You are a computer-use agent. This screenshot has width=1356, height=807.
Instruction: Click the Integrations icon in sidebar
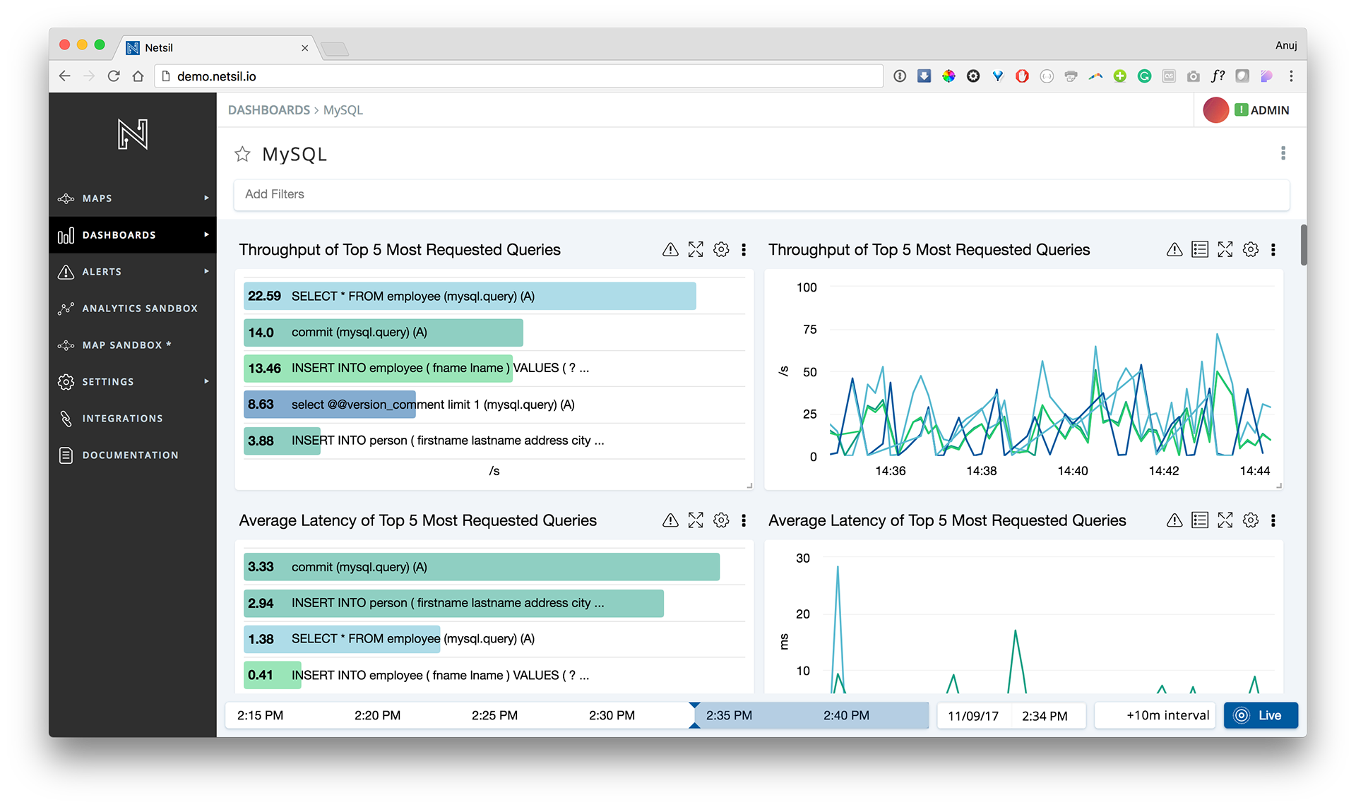[x=66, y=419]
